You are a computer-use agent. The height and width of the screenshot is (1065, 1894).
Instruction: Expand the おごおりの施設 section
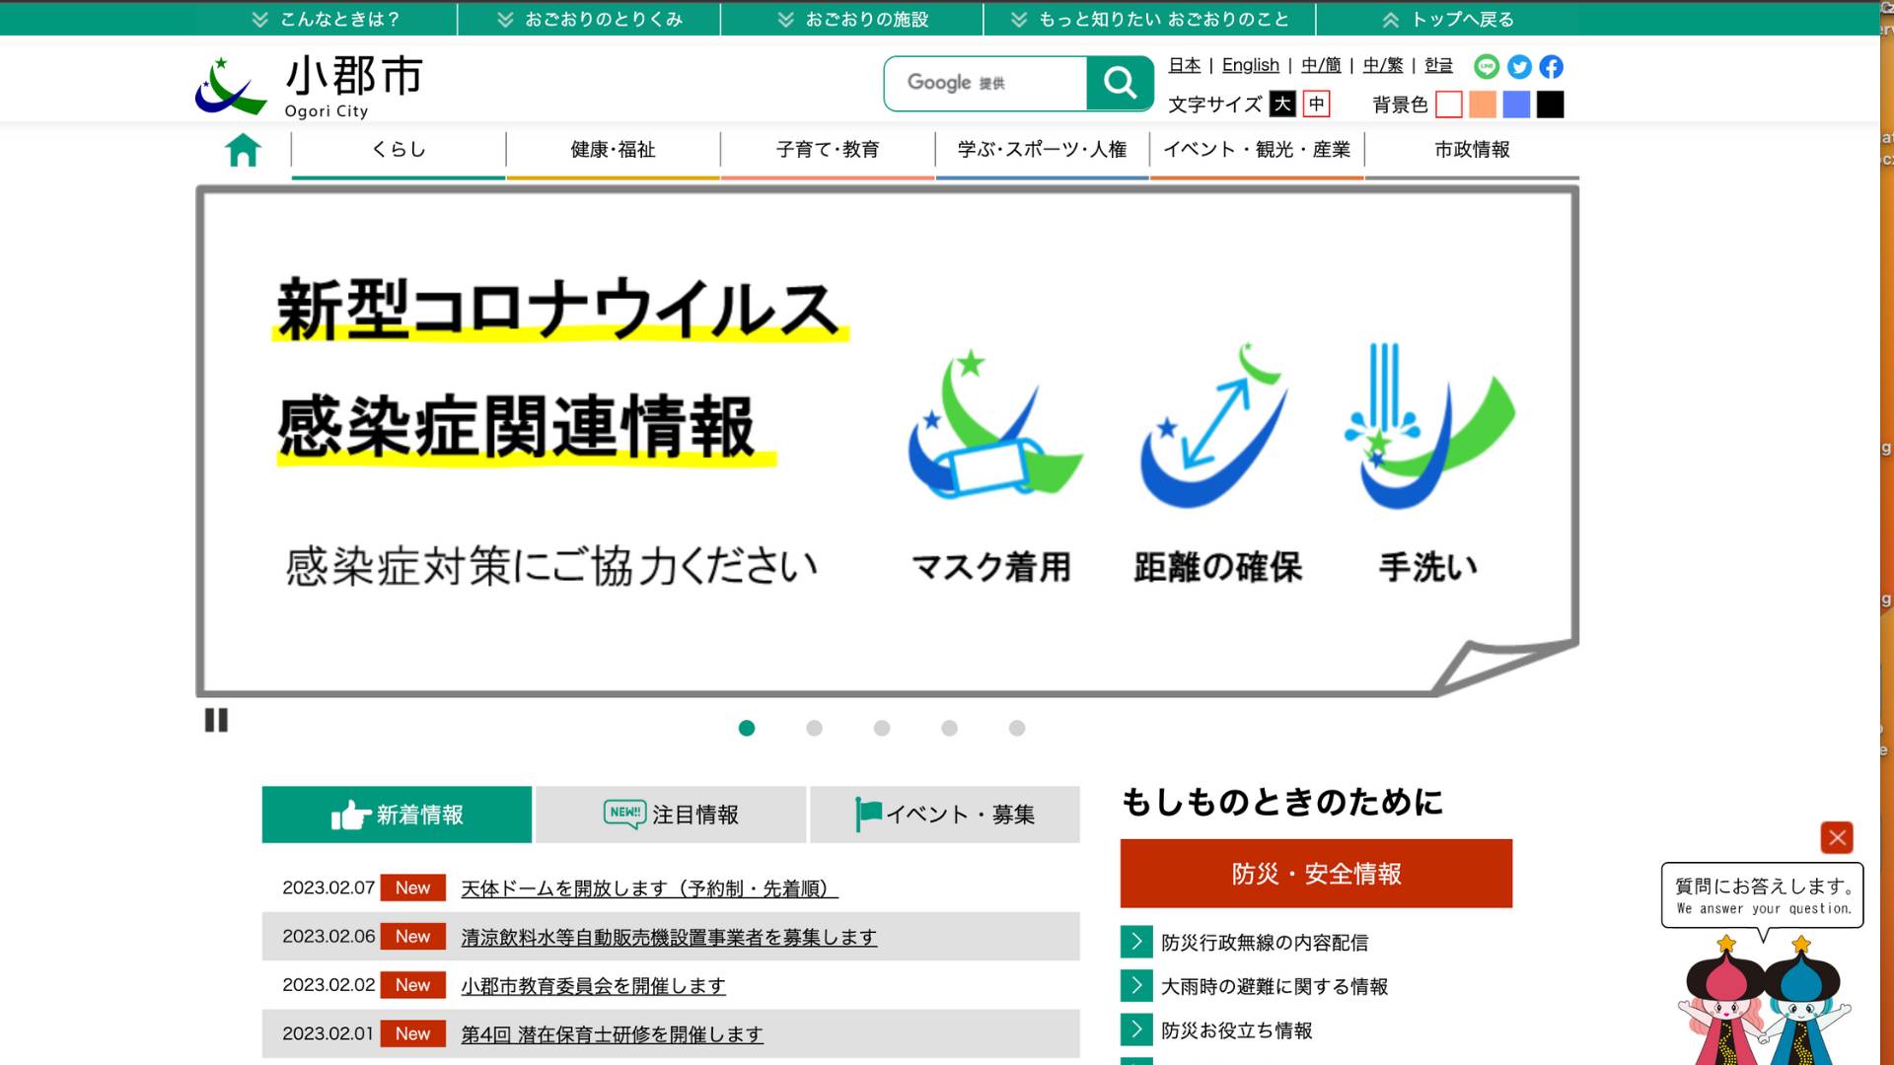click(853, 19)
